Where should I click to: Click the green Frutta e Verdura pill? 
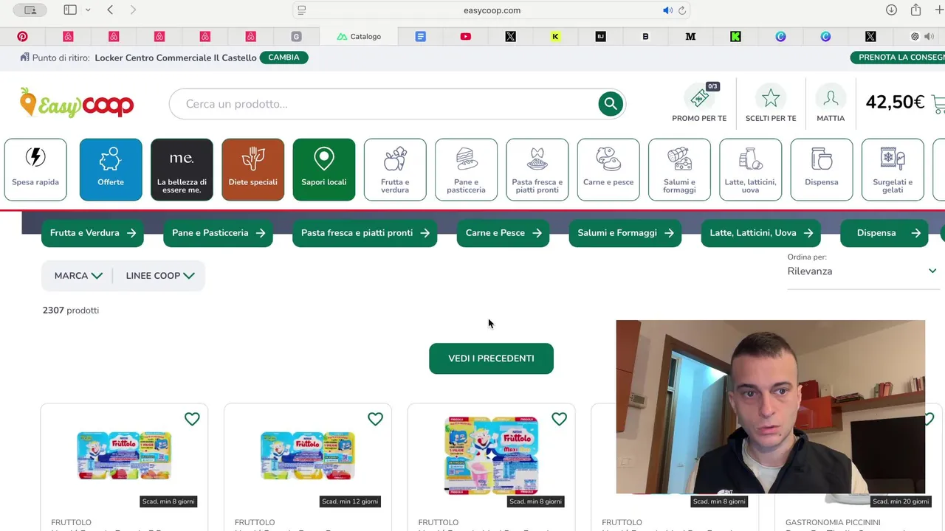[x=92, y=233]
